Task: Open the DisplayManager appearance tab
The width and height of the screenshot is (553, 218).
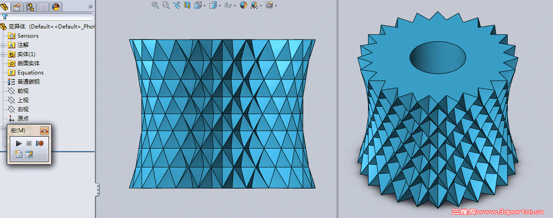Action: click(56, 6)
